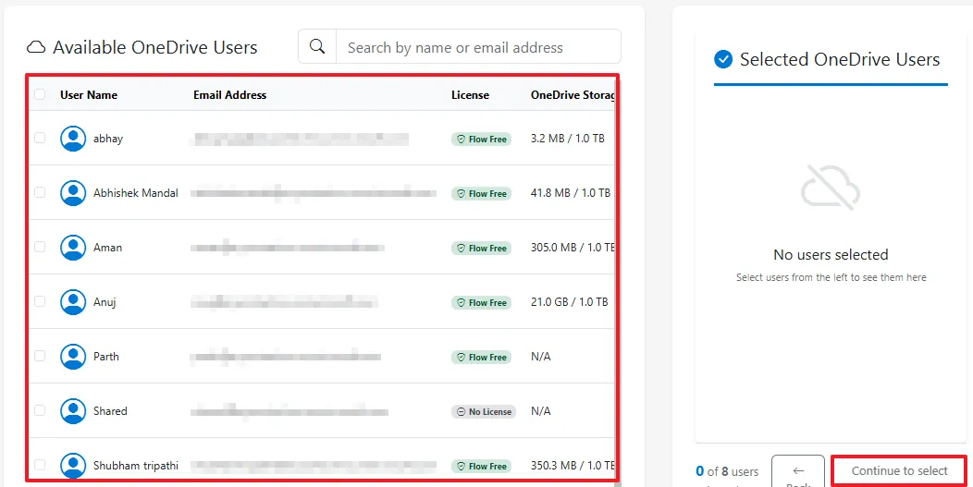Click the 3.2 MB / 1.0 TB storage value
The width and height of the screenshot is (973, 487).
(x=568, y=139)
